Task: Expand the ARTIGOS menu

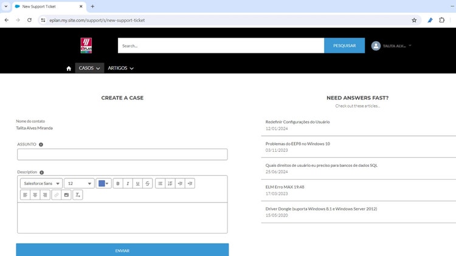Action: 121,68
